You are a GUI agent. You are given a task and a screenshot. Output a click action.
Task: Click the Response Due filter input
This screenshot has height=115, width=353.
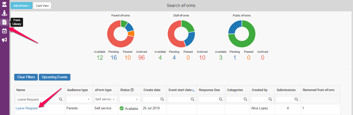click(211, 99)
